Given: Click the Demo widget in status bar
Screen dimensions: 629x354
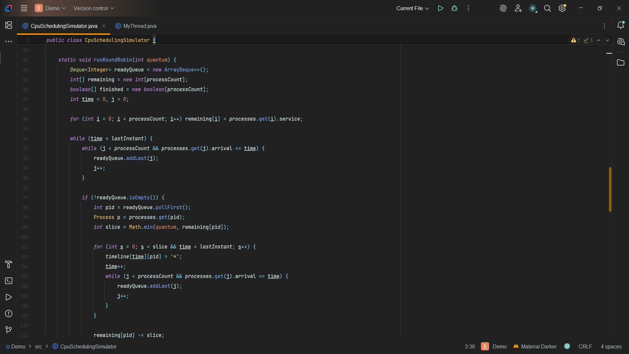Looking at the screenshot, I should [x=494, y=347].
